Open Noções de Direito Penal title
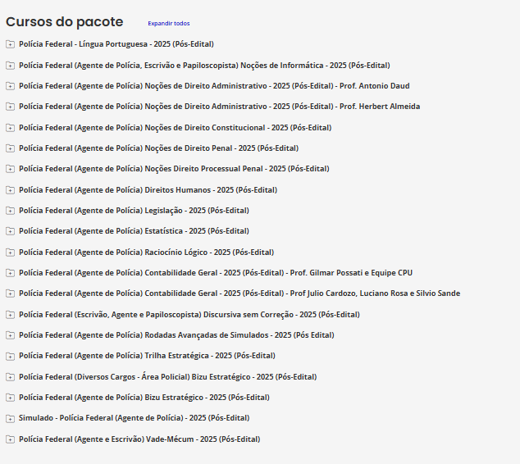The image size is (520, 464). 158,148
